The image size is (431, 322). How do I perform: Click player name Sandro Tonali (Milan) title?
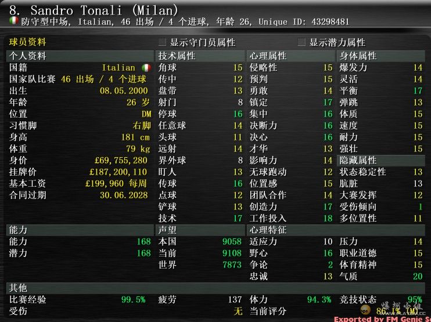94,10
